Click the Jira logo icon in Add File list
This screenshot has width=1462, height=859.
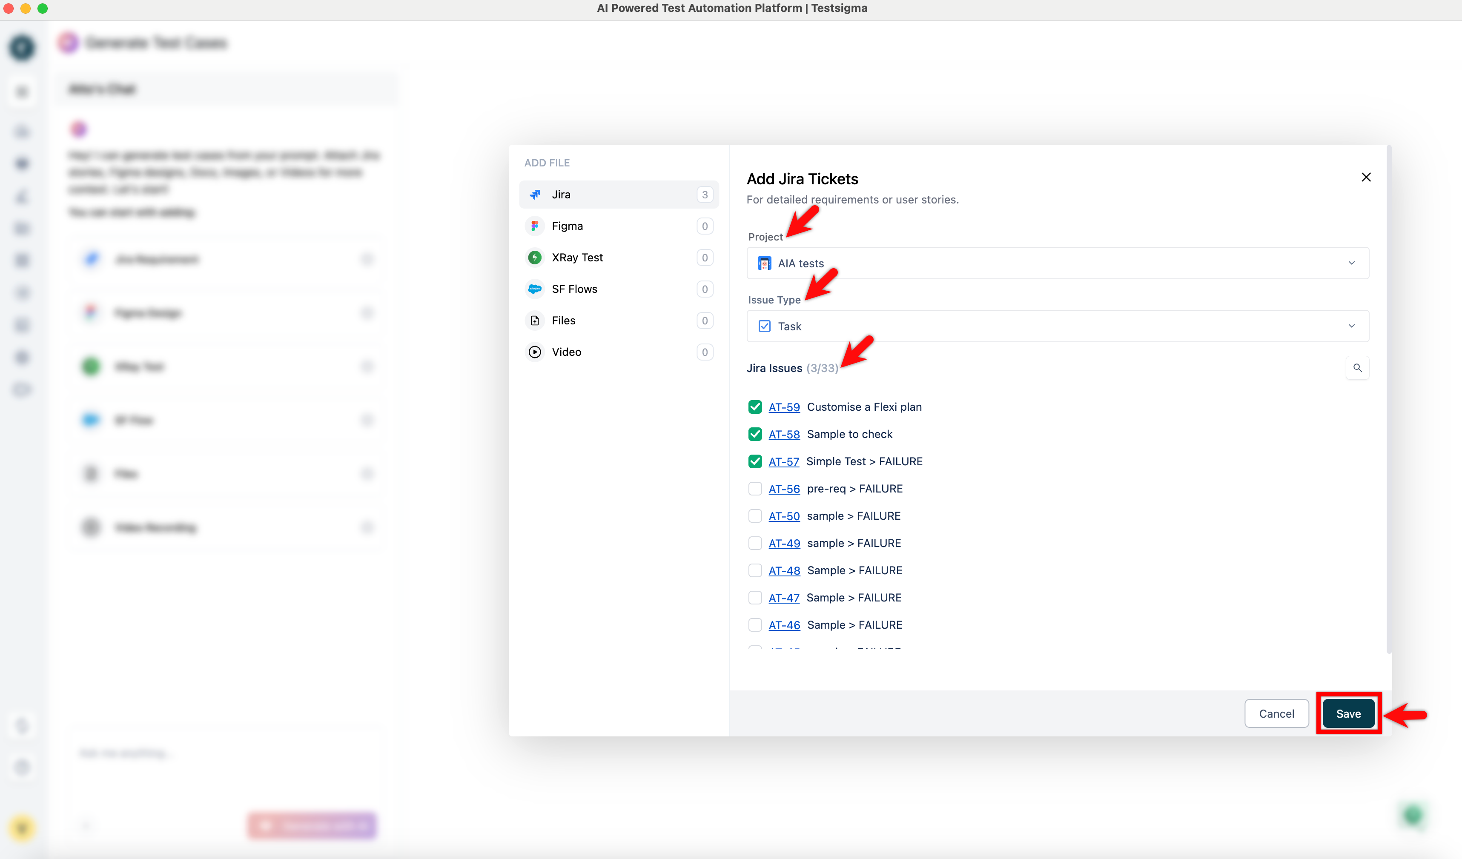535,195
